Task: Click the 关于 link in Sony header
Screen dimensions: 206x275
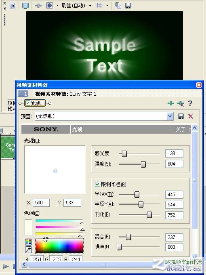Action: (181, 130)
